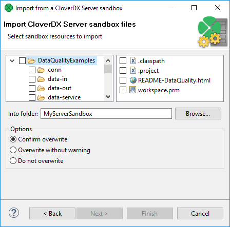This screenshot has height=227, width=230.
Task: Click the DataQualityExamples folder icon
Action: pos(31,60)
